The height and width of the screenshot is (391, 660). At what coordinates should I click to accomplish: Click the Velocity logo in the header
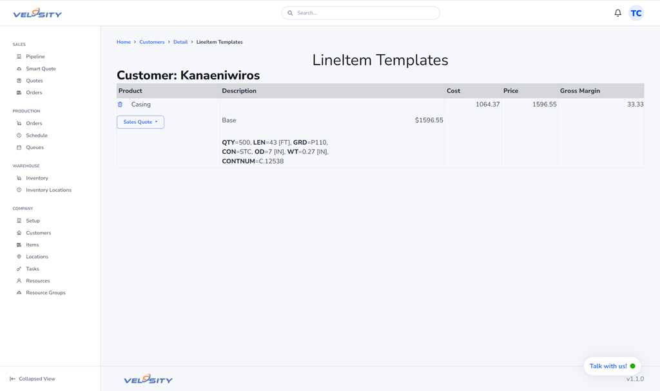(x=37, y=13)
